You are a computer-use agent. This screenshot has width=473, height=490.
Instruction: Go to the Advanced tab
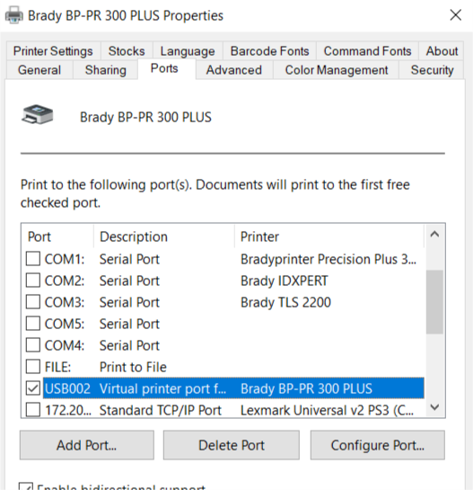234,70
